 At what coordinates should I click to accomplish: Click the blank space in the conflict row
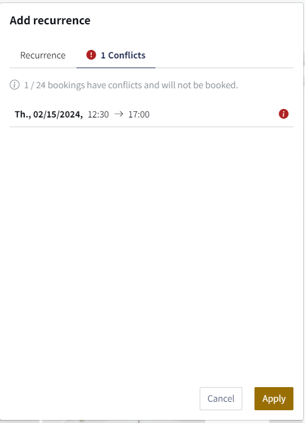pyautogui.click(x=213, y=114)
